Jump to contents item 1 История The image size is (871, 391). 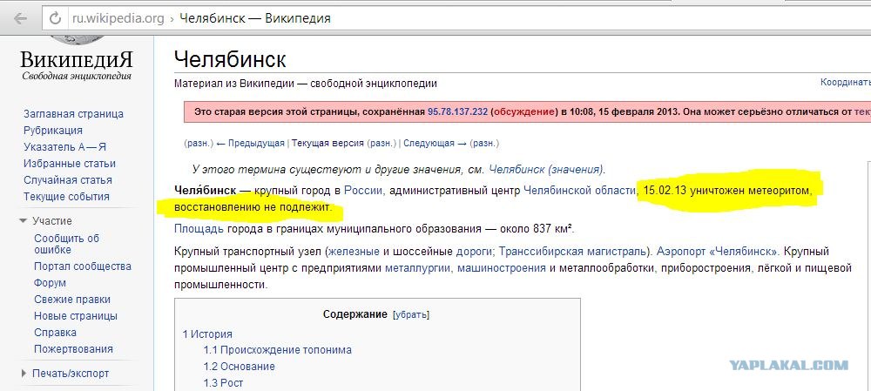click(207, 334)
